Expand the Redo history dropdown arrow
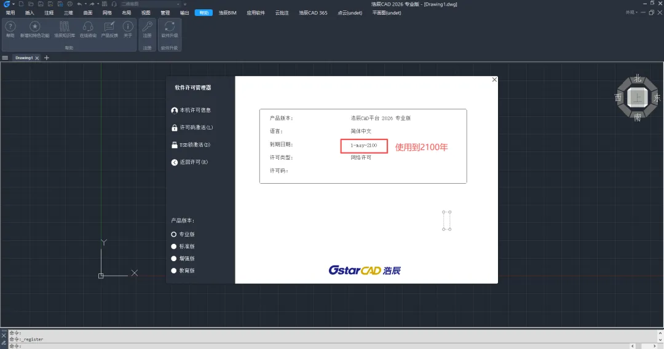The width and height of the screenshot is (664, 349). pos(98,4)
